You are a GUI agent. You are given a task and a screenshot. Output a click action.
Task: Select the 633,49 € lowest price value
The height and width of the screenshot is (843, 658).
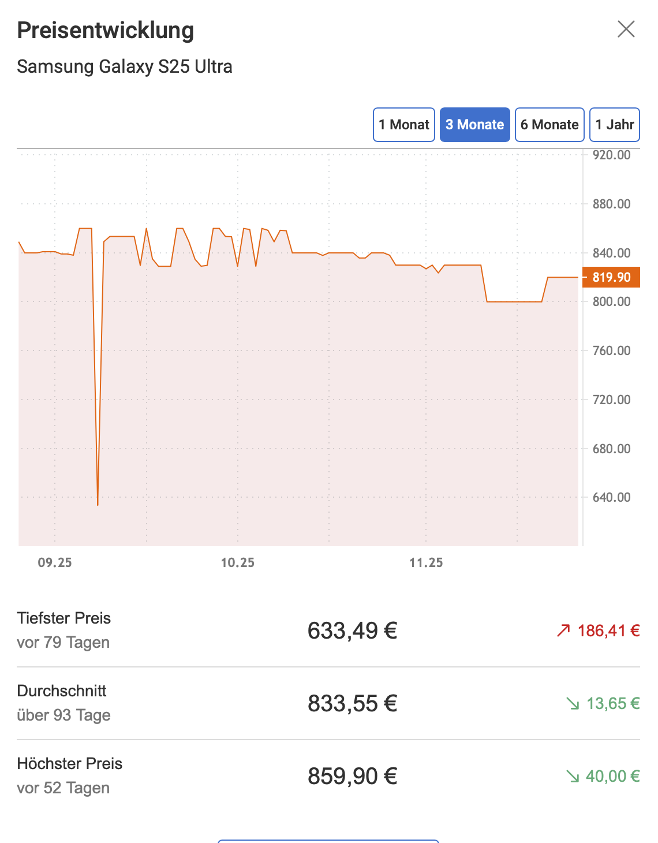click(x=352, y=631)
